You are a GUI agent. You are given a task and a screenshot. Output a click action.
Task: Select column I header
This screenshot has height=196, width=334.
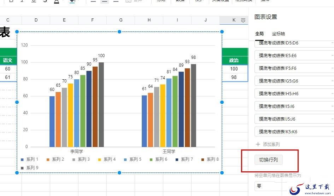coord(177,20)
